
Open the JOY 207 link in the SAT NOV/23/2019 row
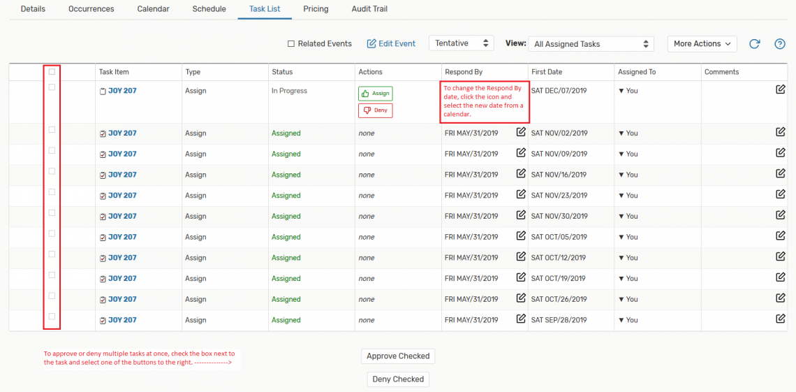pyautogui.click(x=122, y=196)
